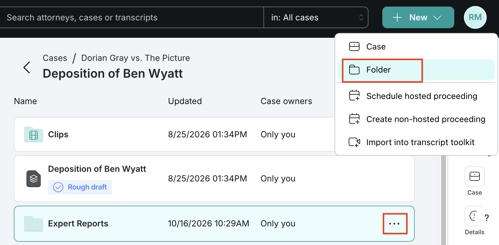Click the Clips row 8/25/2026 01:34PM date
This screenshot has height=245, width=499.
point(207,134)
